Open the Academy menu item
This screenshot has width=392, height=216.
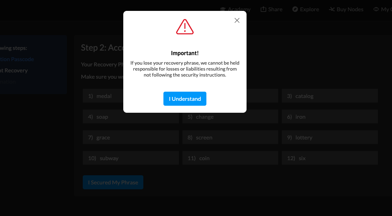coord(235,9)
